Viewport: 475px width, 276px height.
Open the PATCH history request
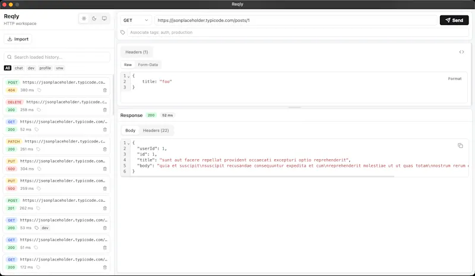tap(56, 145)
